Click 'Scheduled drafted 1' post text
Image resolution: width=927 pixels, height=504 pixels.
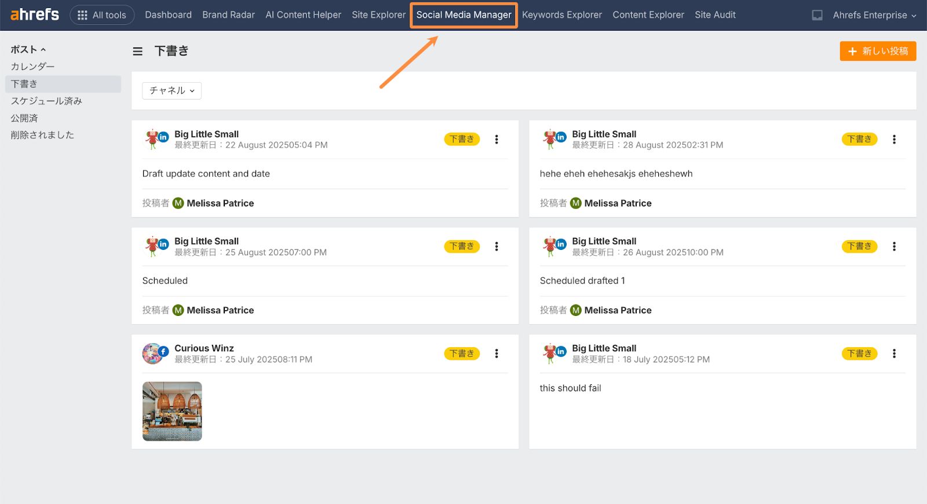[582, 281]
